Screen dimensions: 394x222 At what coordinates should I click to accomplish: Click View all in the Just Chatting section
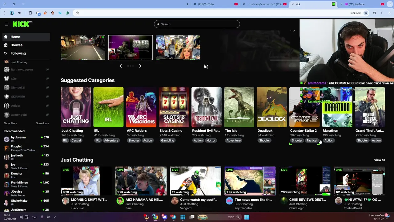click(380, 160)
